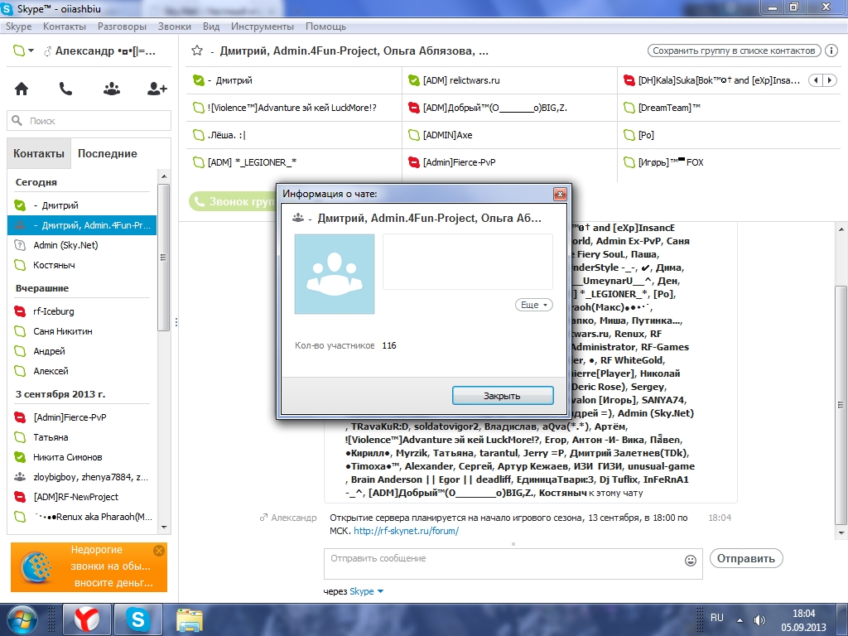
Task: Close the WebMoney advertisement banner
Action: click(159, 551)
